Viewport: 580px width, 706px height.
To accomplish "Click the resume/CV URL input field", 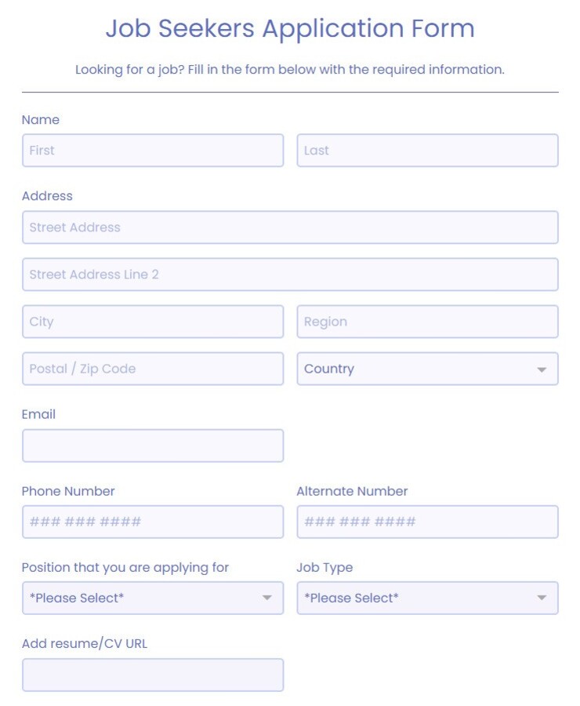I will pos(153,675).
